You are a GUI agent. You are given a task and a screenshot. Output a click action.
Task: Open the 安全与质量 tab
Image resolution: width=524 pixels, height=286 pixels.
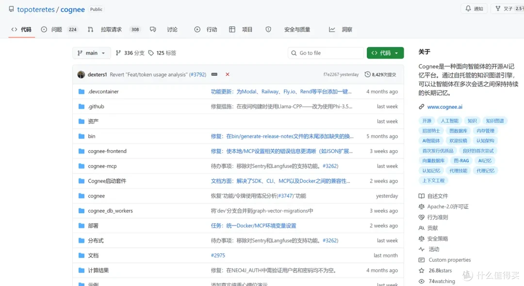(x=288, y=30)
